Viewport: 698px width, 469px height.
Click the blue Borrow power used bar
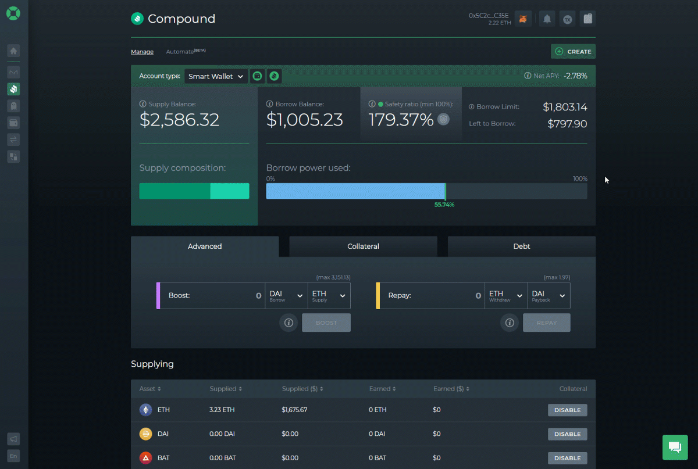click(x=355, y=191)
